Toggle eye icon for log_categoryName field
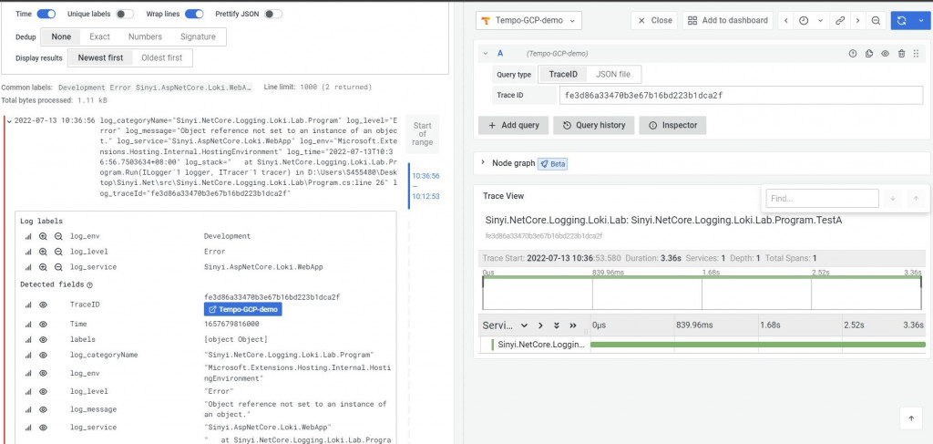 click(43, 356)
